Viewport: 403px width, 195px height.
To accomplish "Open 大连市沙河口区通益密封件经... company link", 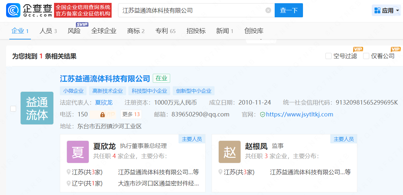I will click(159, 183).
